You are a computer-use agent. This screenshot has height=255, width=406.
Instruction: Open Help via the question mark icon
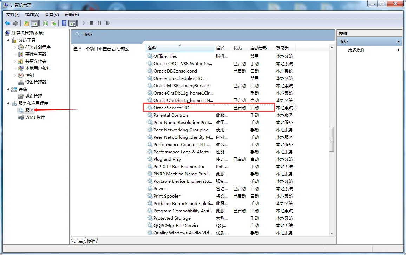[64, 23]
